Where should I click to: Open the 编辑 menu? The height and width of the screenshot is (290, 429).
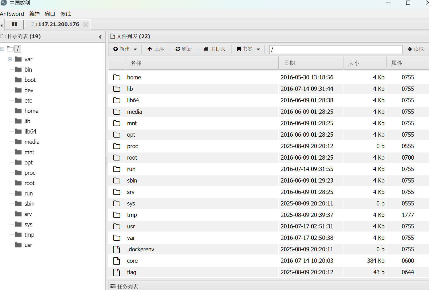click(x=35, y=14)
